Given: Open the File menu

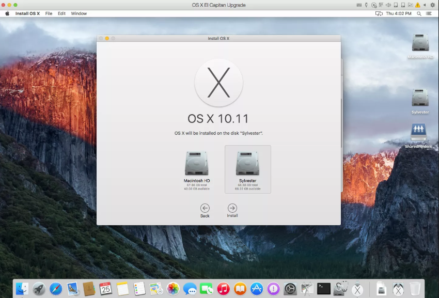Looking at the screenshot, I should pos(49,13).
